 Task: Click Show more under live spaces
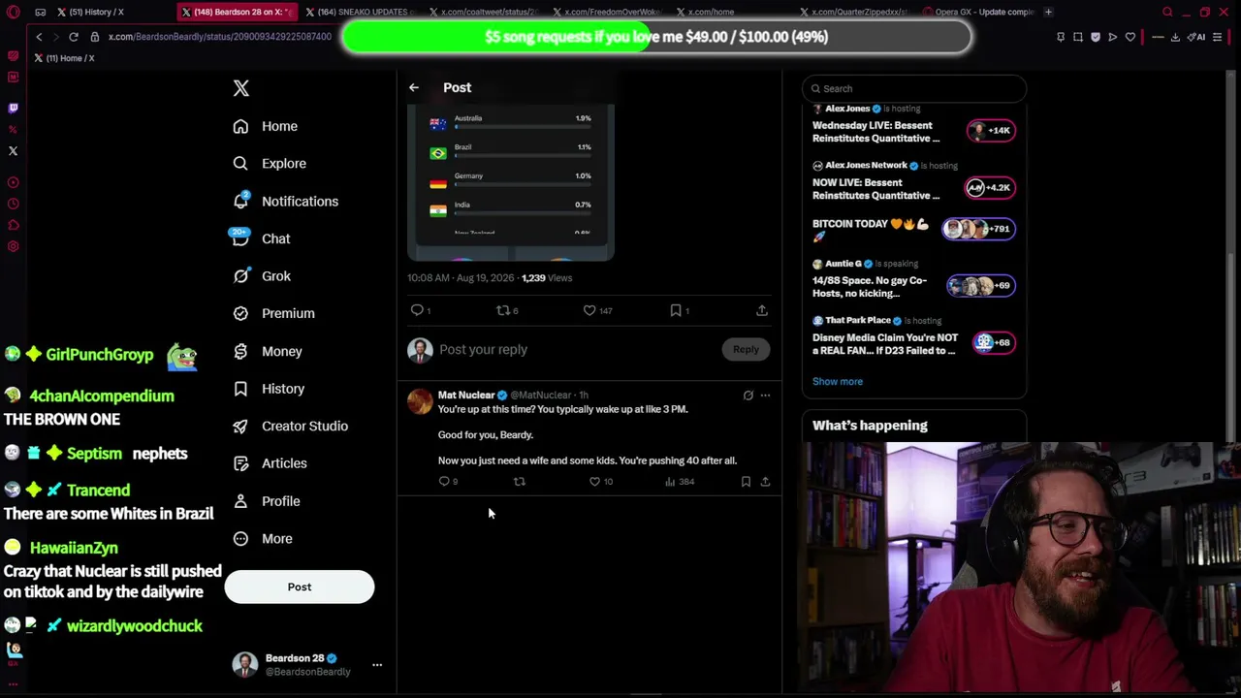click(838, 382)
